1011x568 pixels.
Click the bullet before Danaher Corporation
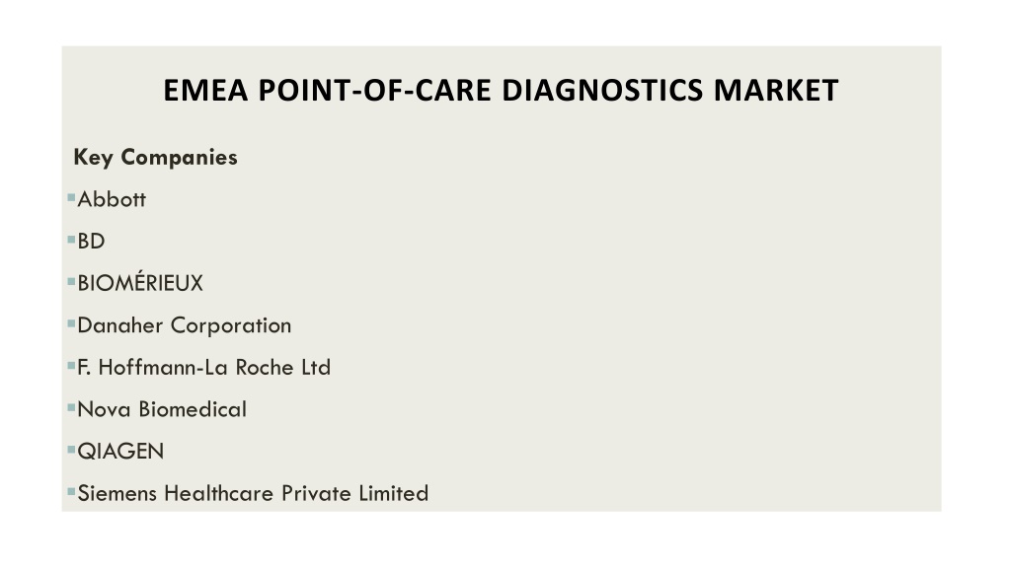point(71,323)
